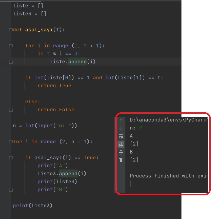Click the 'Process finished with exit' message
Viewport: 211px width, 219px height.
click(x=169, y=176)
